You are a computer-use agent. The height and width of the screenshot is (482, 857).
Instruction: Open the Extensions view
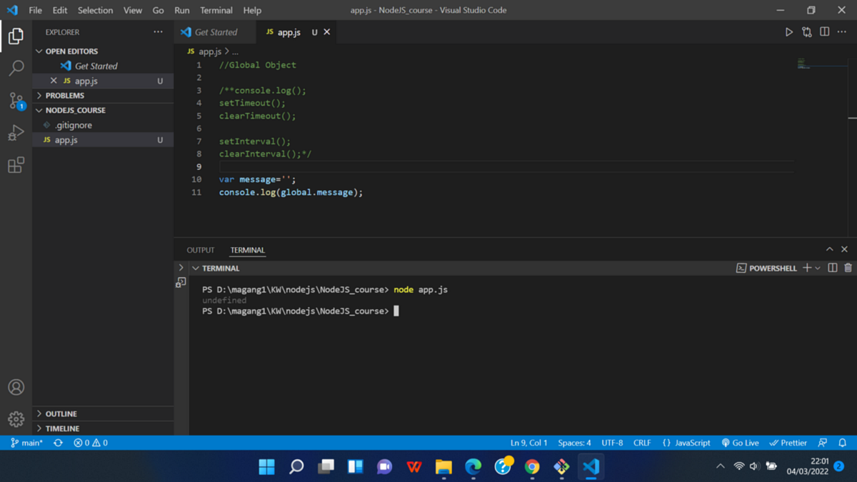pyautogui.click(x=16, y=165)
